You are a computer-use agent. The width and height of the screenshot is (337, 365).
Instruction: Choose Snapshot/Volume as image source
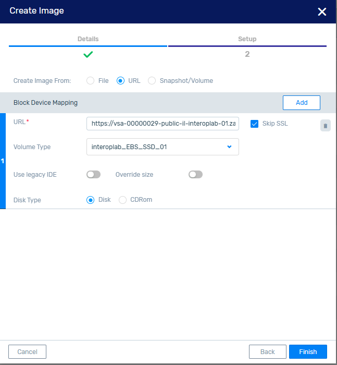coord(152,81)
